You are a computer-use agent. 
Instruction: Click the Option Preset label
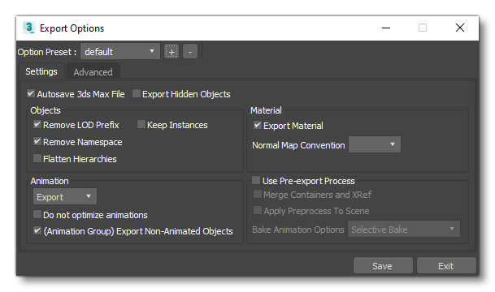(47, 52)
